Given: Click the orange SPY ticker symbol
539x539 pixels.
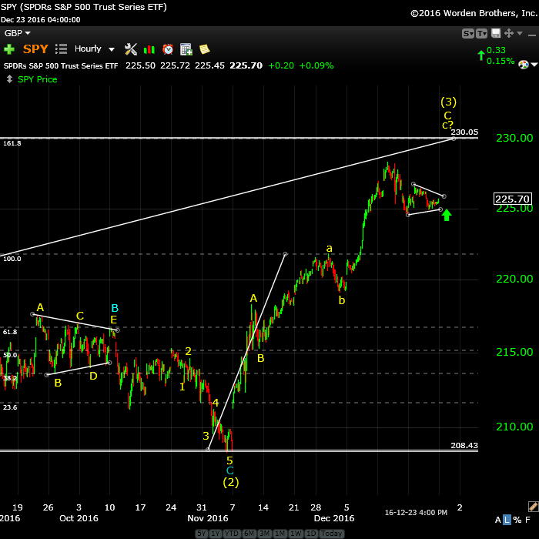Looking at the screenshot, I should (x=35, y=49).
